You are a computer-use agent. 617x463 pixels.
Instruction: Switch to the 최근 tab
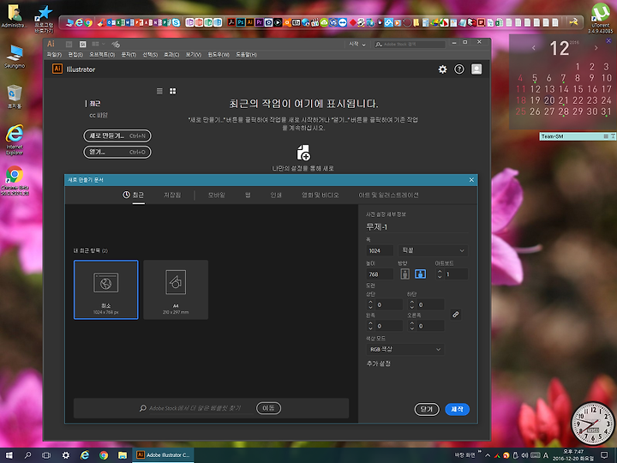(134, 195)
